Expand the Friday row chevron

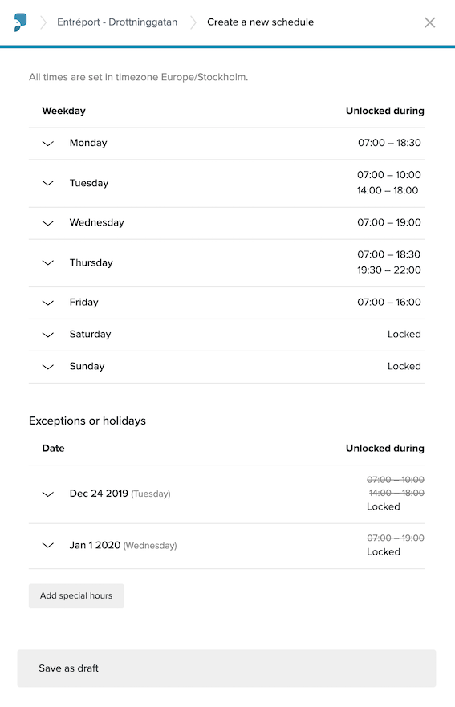pos(48,303)
